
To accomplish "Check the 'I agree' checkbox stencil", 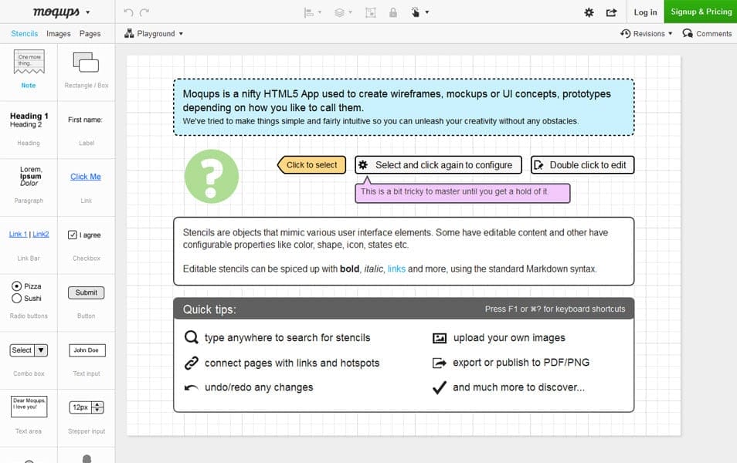I will click(73, 235).
